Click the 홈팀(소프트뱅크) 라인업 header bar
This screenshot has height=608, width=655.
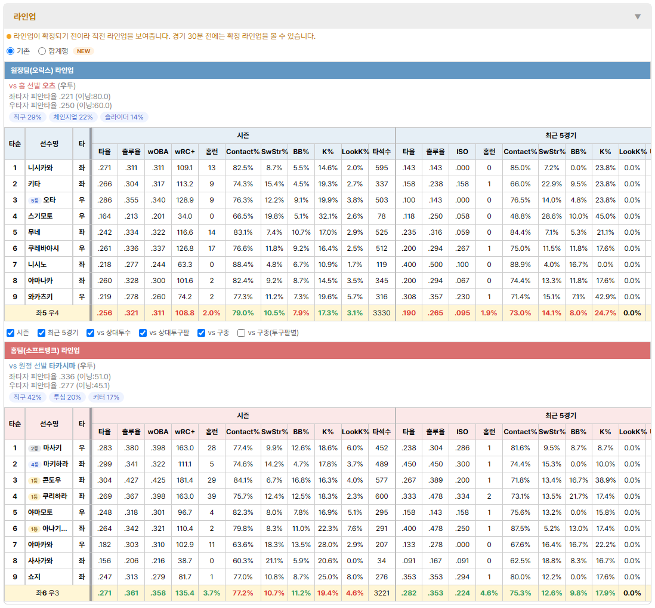tap(327, 351)
